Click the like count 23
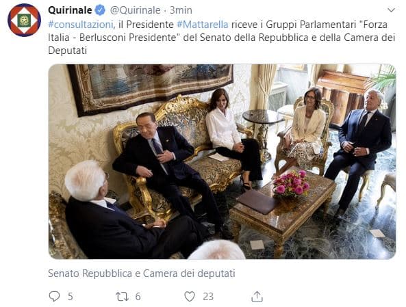Image resolution: width=406 pixels, height=307 pixels. [x=208, y=296]
